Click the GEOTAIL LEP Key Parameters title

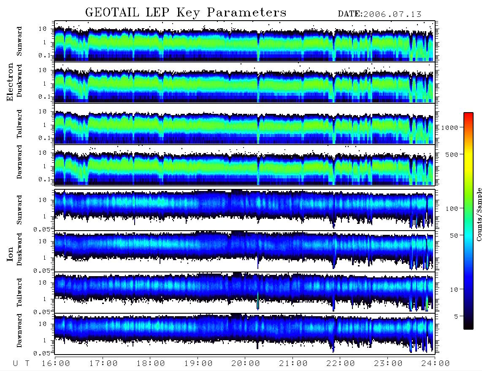pos(186,13)
